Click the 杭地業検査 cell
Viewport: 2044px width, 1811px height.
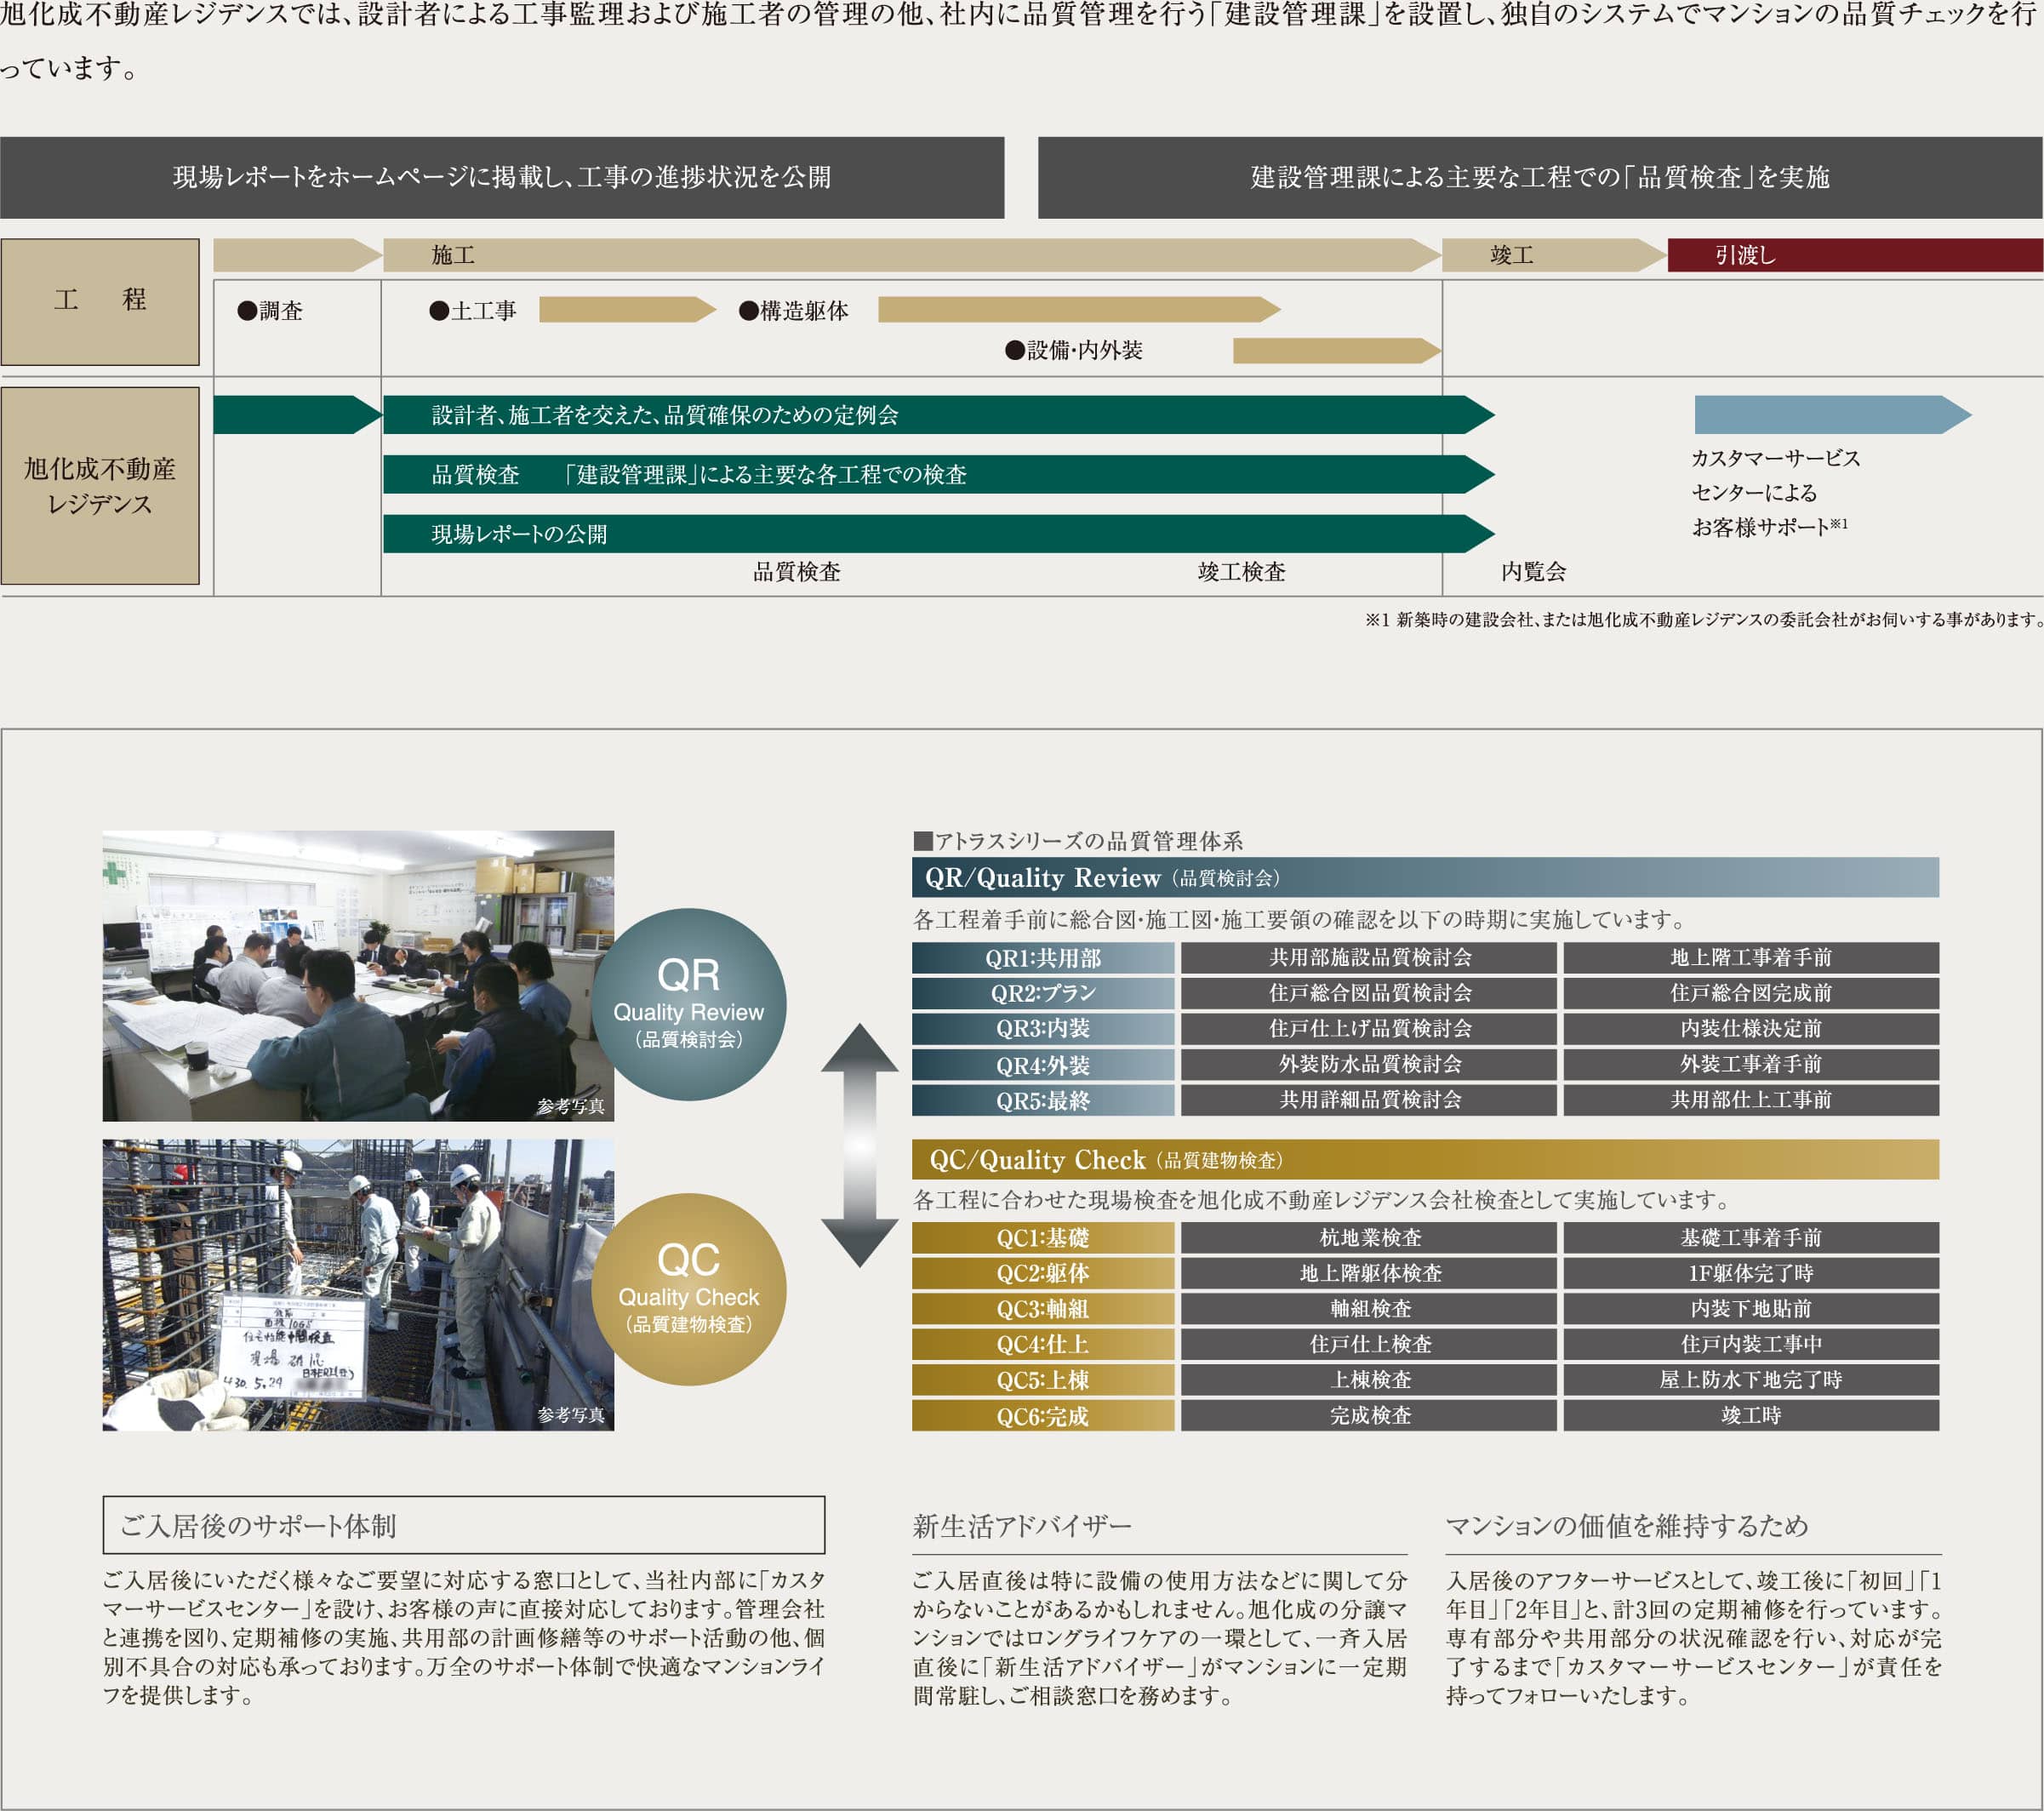coord(1369,1238)
